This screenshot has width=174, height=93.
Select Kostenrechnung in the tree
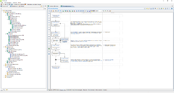(x=16, y=30)
